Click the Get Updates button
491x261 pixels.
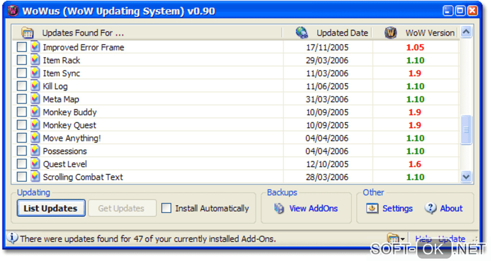tap(122, 208)
